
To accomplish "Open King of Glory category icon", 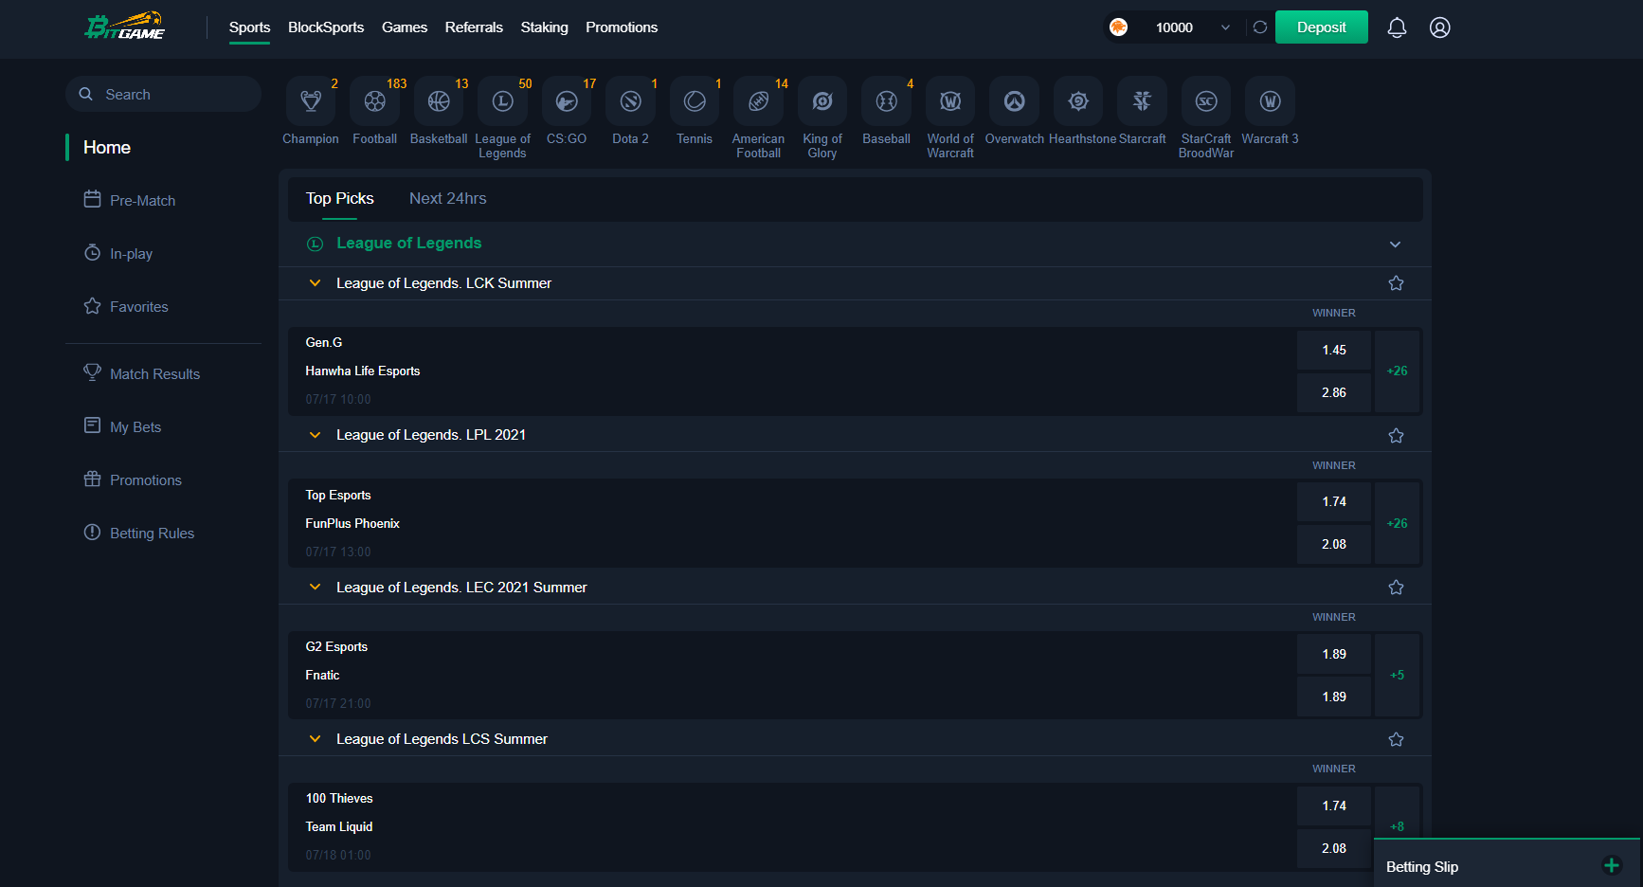I will [822, 101].
